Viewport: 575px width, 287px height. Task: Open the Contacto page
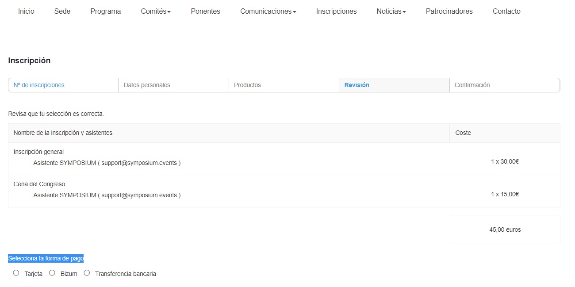point(506,11)
